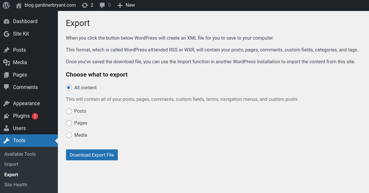Open the Export submenu link
This screenshot has width=369, height=193.
click(11, 175)
